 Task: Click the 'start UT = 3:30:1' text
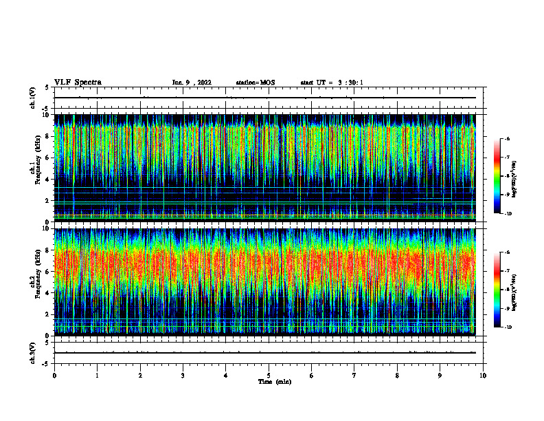pyautogui.click(x=332, y=83)
